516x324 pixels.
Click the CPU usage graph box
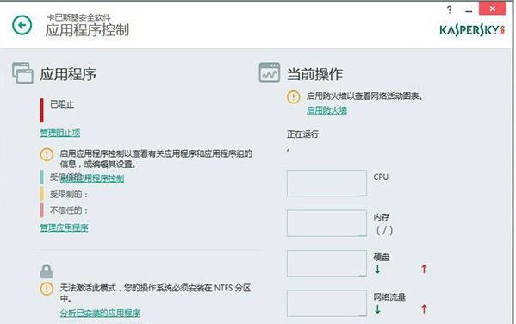(x=326, y=183)
